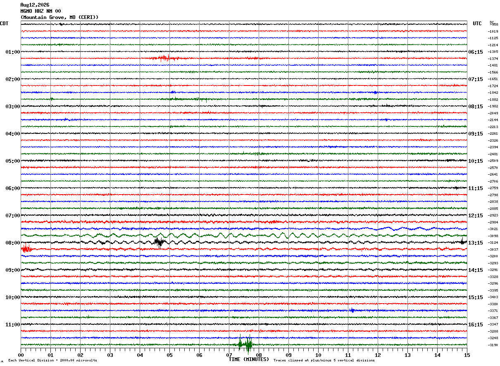The image size is (500, 366).
Task: Click the Aug12,2026 date label
Action: (35, 5)
